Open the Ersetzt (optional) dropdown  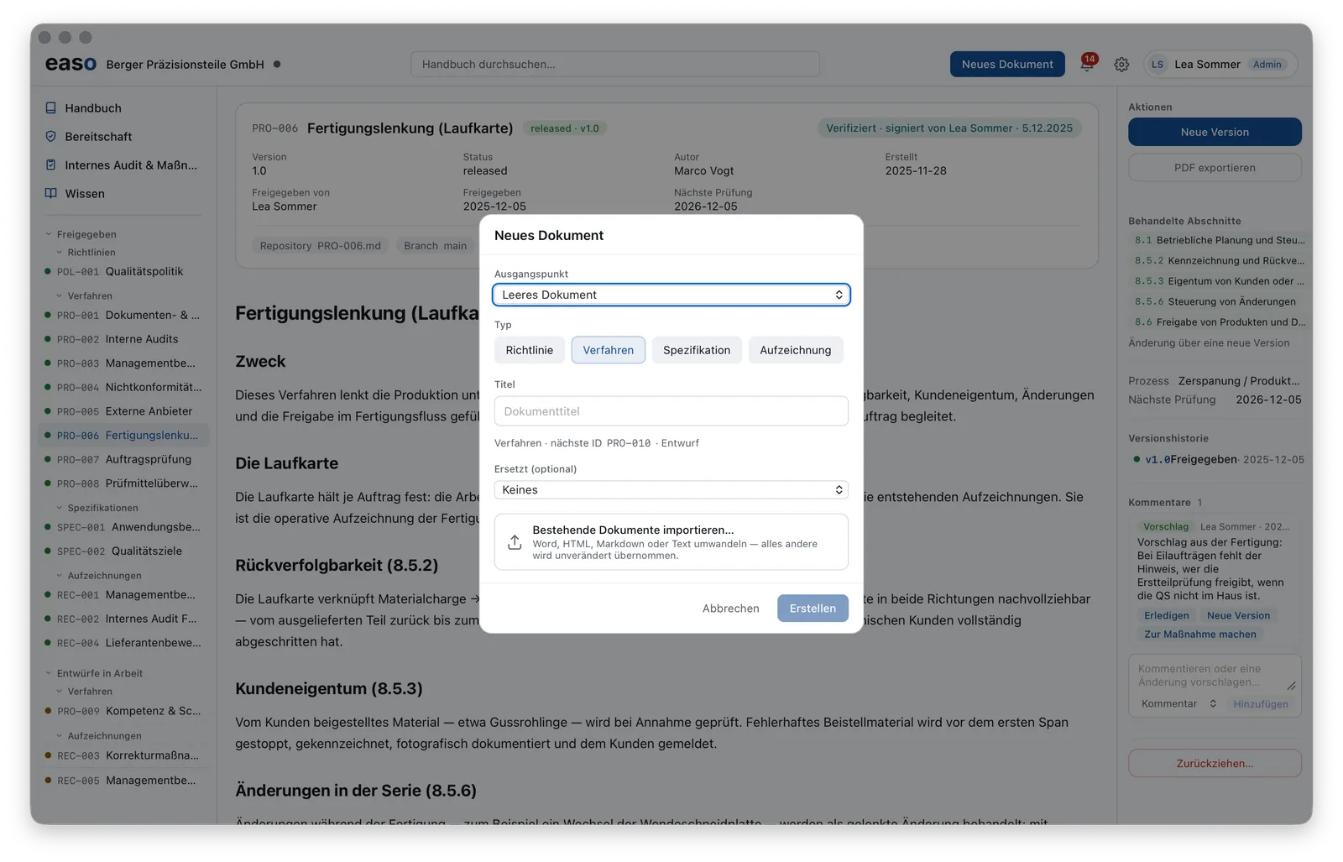[671, 490]
